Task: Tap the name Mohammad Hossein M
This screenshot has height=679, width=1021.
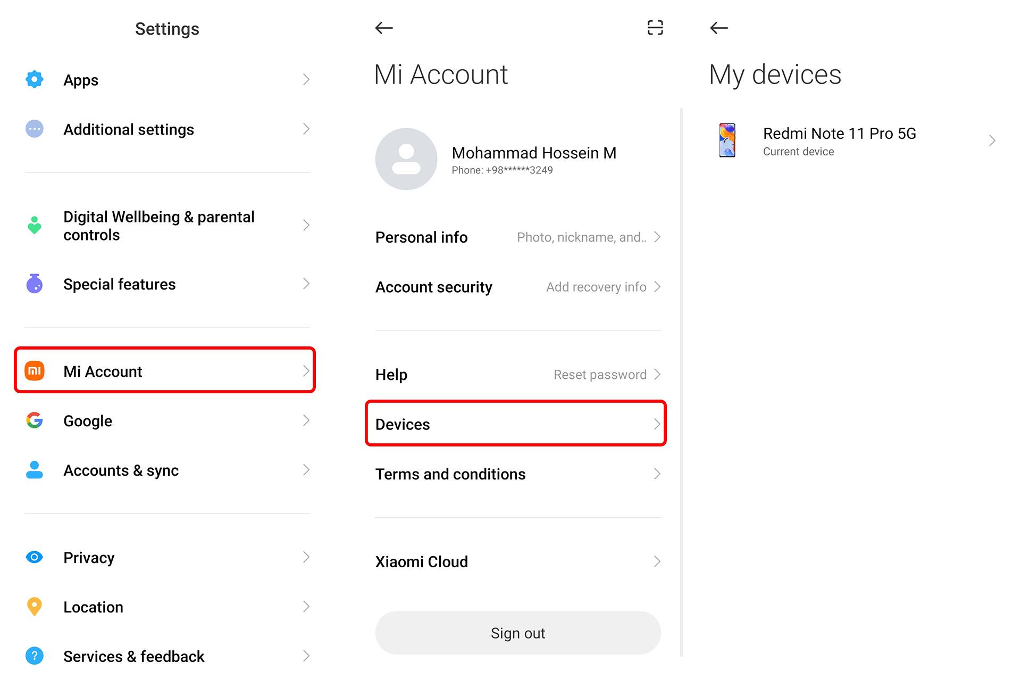Action: click(x=534, y=153)
